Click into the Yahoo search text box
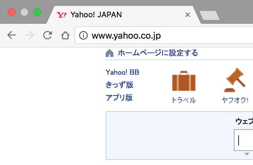This screenshot has width=253, height=165. tap(243, 140)
